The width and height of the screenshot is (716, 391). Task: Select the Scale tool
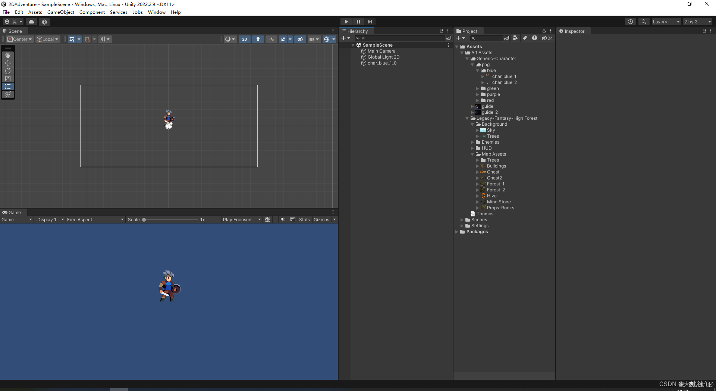point(8,79)
